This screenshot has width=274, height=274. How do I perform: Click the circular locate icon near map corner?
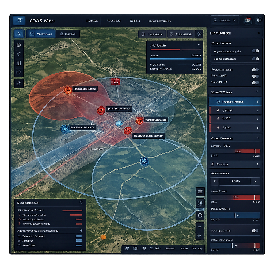(200, 215)
